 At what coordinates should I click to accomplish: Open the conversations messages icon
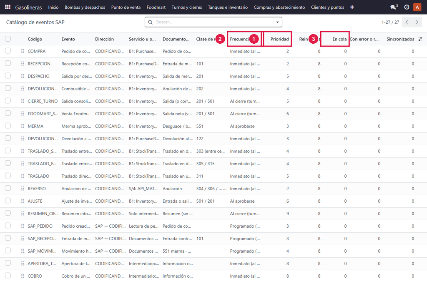[394, 7]
